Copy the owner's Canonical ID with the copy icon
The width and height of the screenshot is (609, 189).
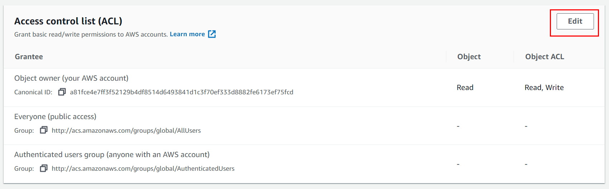tap(62, 92)
